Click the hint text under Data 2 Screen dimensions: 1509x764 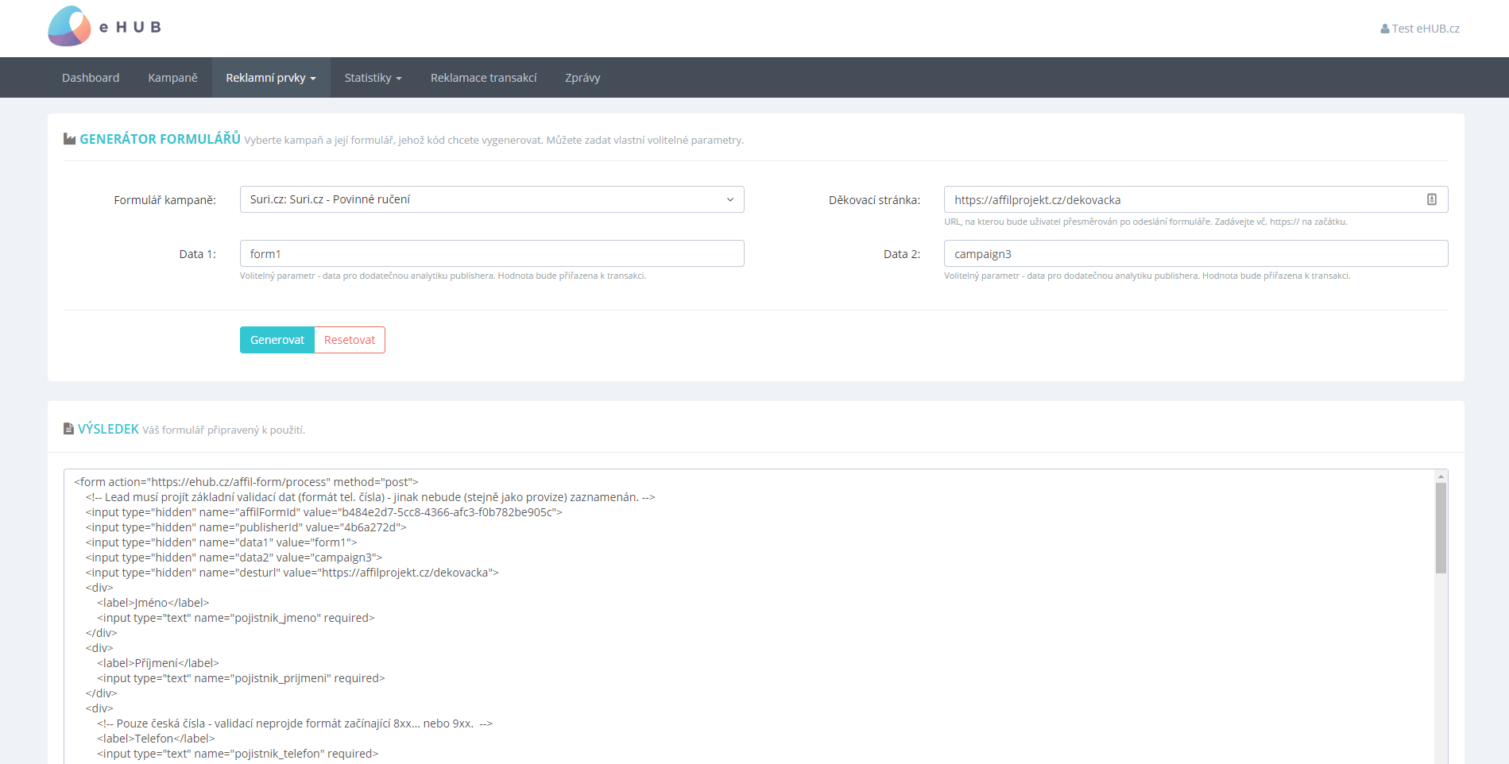pyautogui.click(x=1147, y=276)
